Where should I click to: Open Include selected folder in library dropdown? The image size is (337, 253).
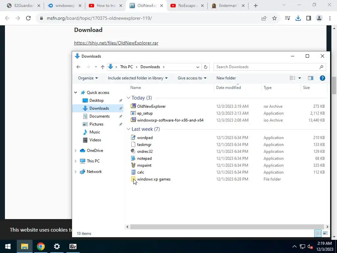(x=138, y=78)
